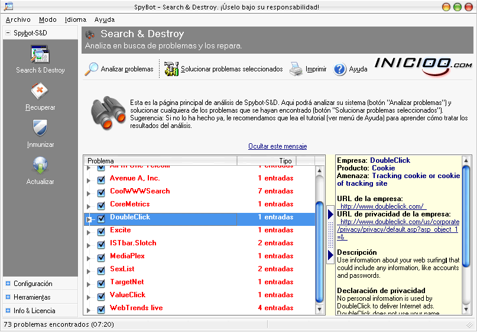The width and height of the screenshot is (477, 332).
Task: Uncheck the Excite checkbox
Action: (101, 232)
